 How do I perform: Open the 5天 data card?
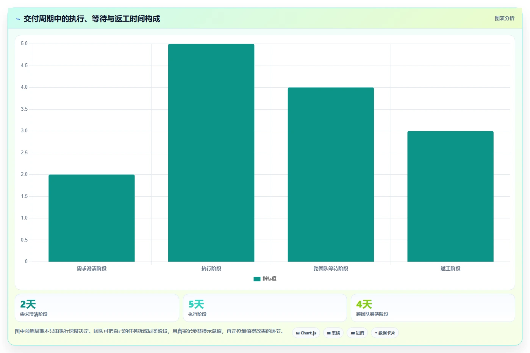(x=265, y=308)
